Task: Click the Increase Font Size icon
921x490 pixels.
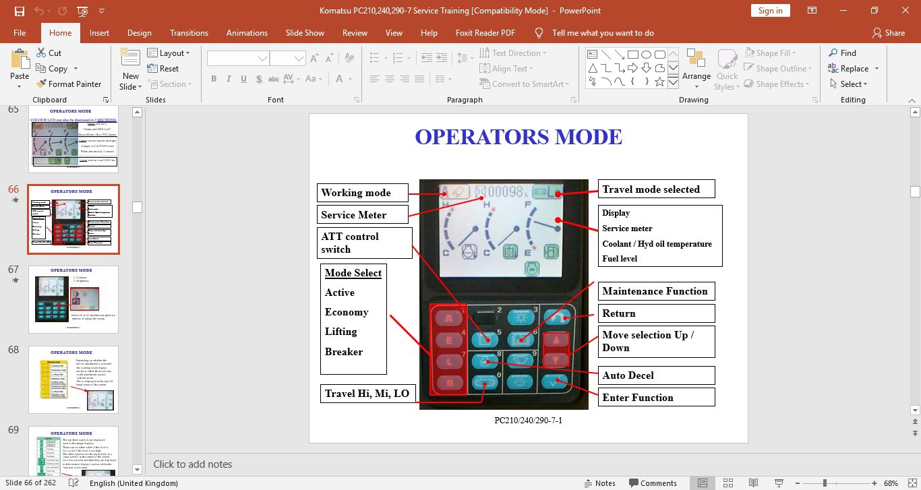Action: (316, 59)
